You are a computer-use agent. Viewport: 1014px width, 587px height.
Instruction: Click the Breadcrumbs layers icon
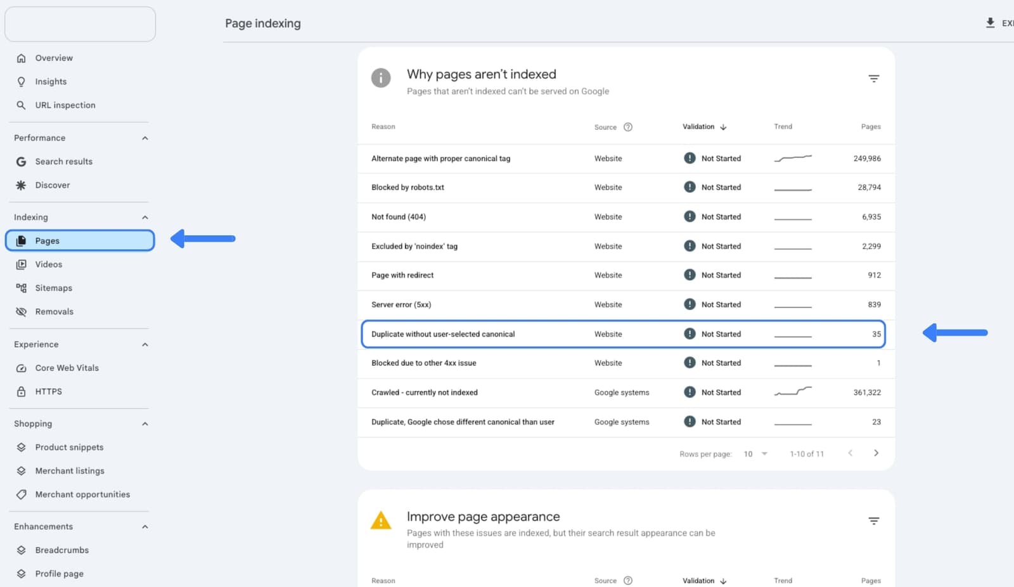pyautogui.click(x=21, y=550)
